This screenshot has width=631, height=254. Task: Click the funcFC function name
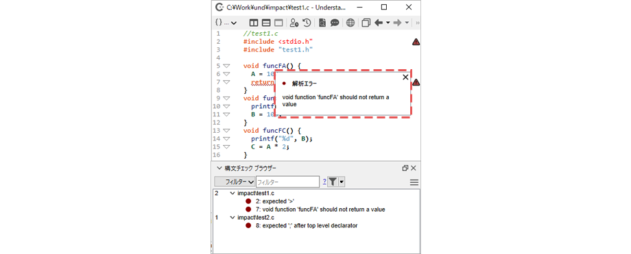tap(274, 130)
